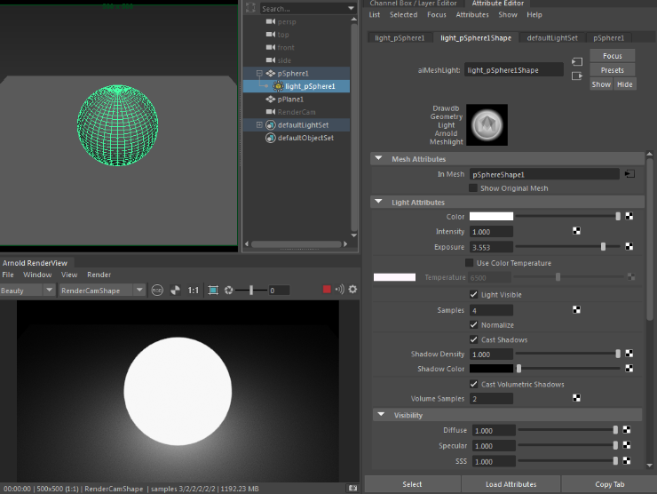Click the Presets button
This screenshot has height=494, width=657.
[612, 70]
